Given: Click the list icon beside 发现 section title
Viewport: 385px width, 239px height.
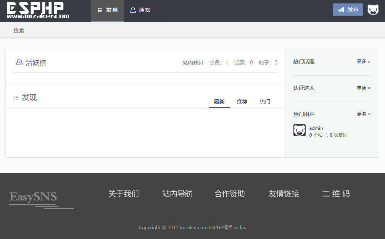Looking at the screenshot, I should click(x=16, y=97).
